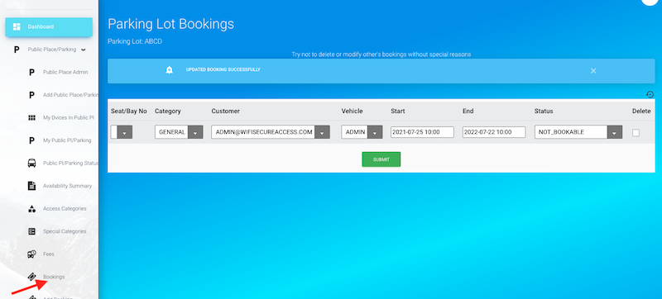Screen dimensions: 662x299
Task: Open the NOT_BOOKABLE status dropdown
Action: tap(578, 132)
